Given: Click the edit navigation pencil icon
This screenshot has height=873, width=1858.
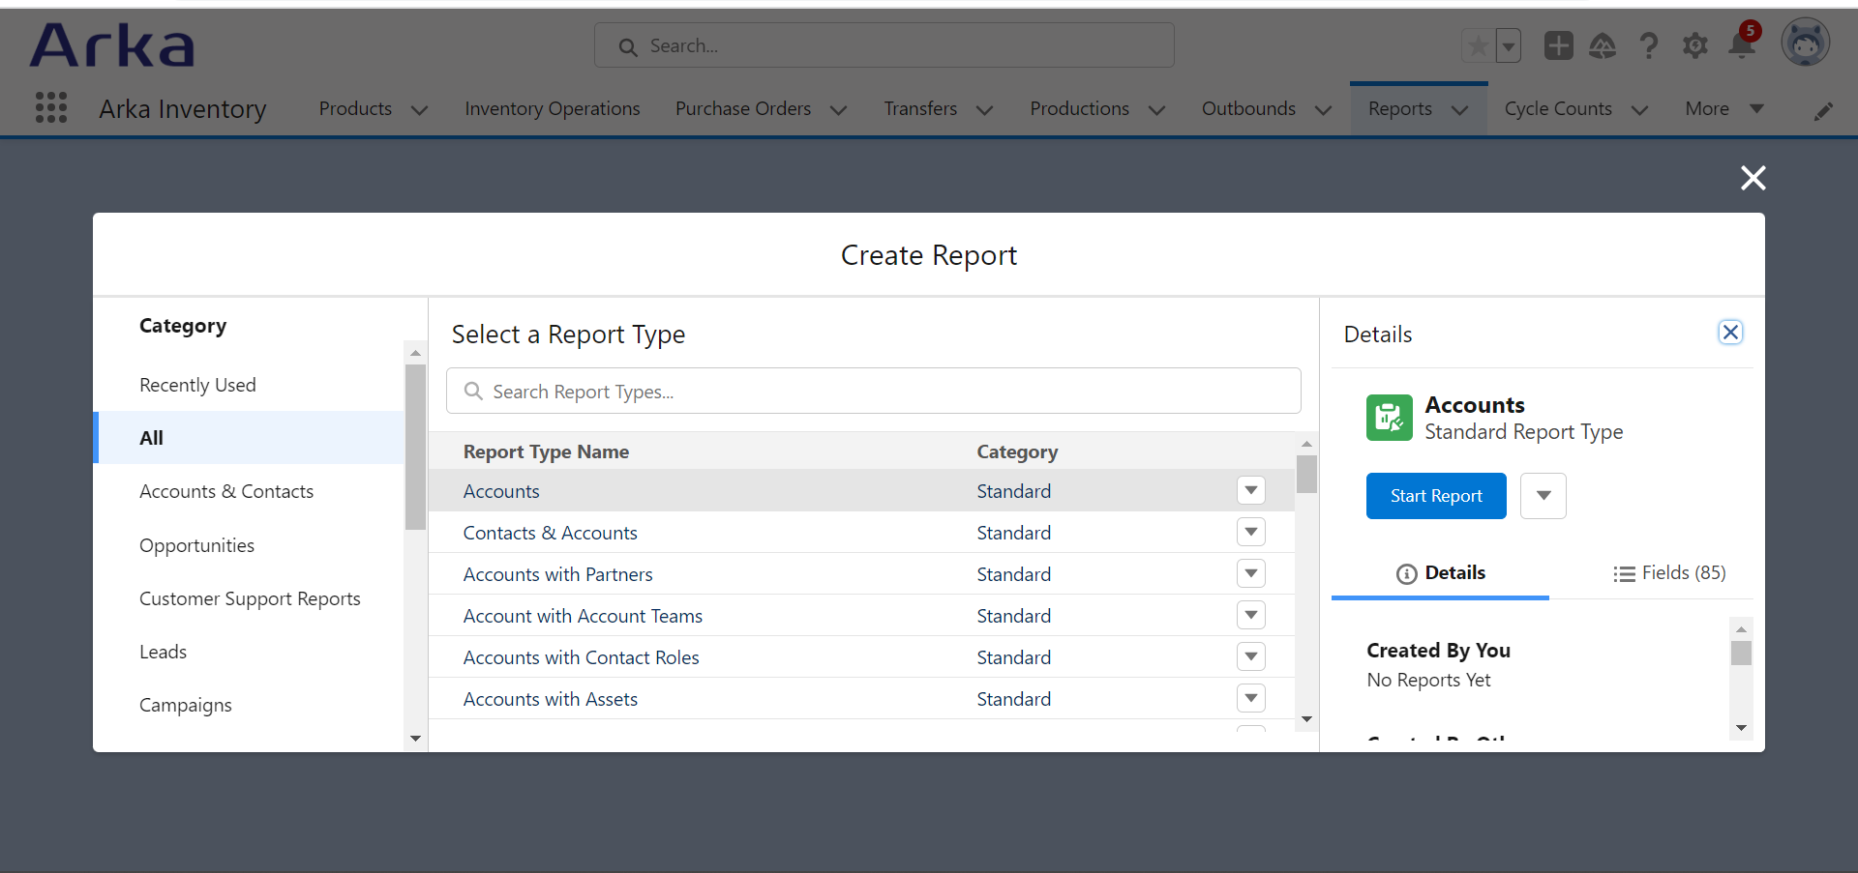Looking at the screenshot, I should 1823,110.
